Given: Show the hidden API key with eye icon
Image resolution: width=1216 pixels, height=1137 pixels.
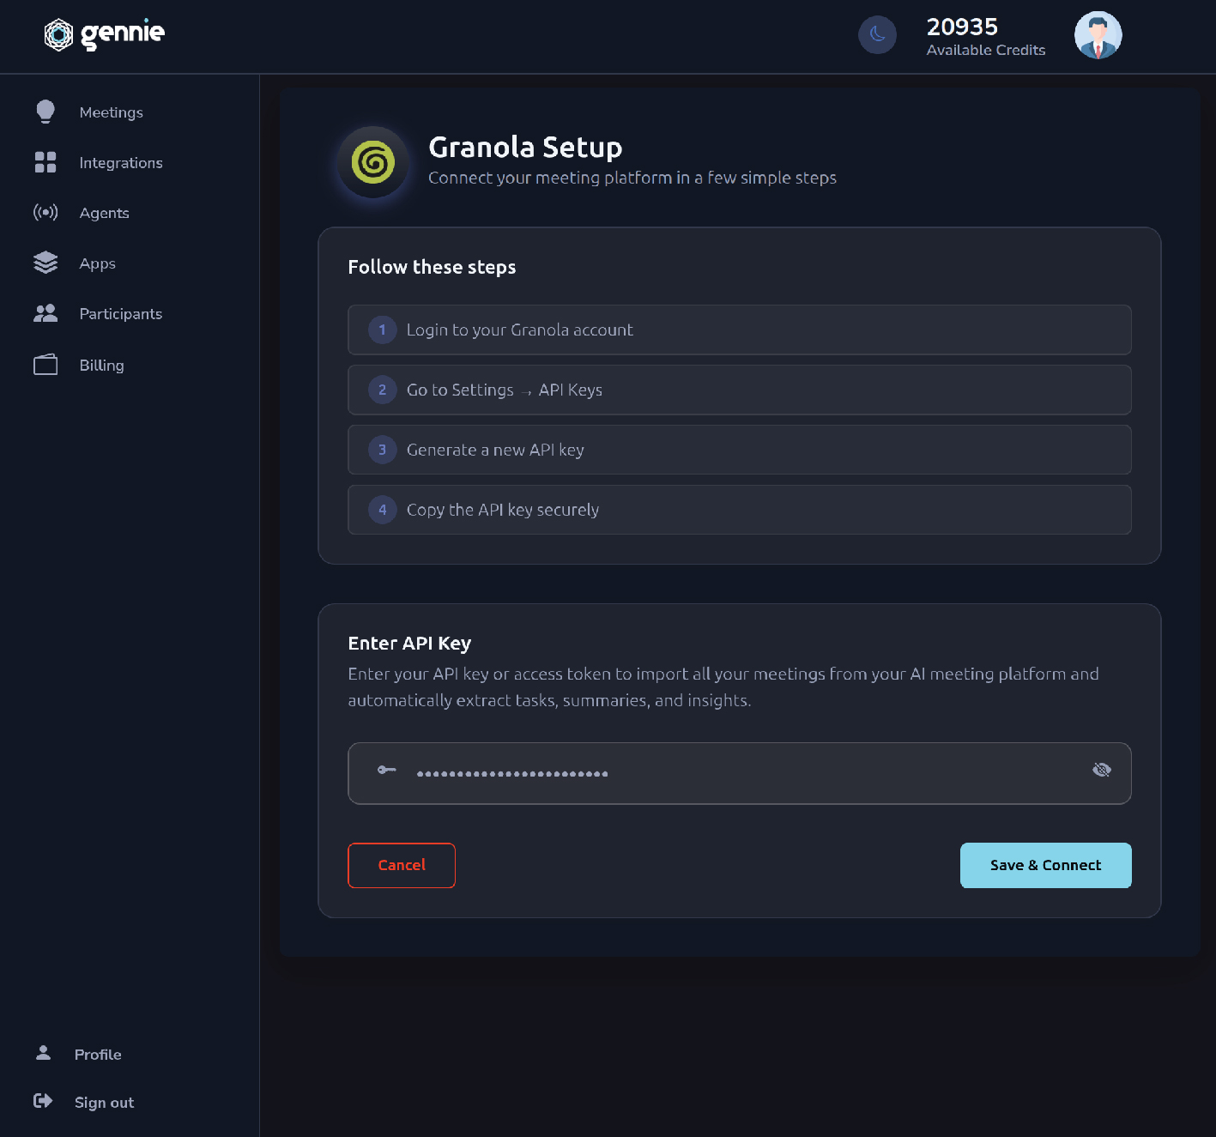Looking at the screenshot, I should (x=1102, y=770).
